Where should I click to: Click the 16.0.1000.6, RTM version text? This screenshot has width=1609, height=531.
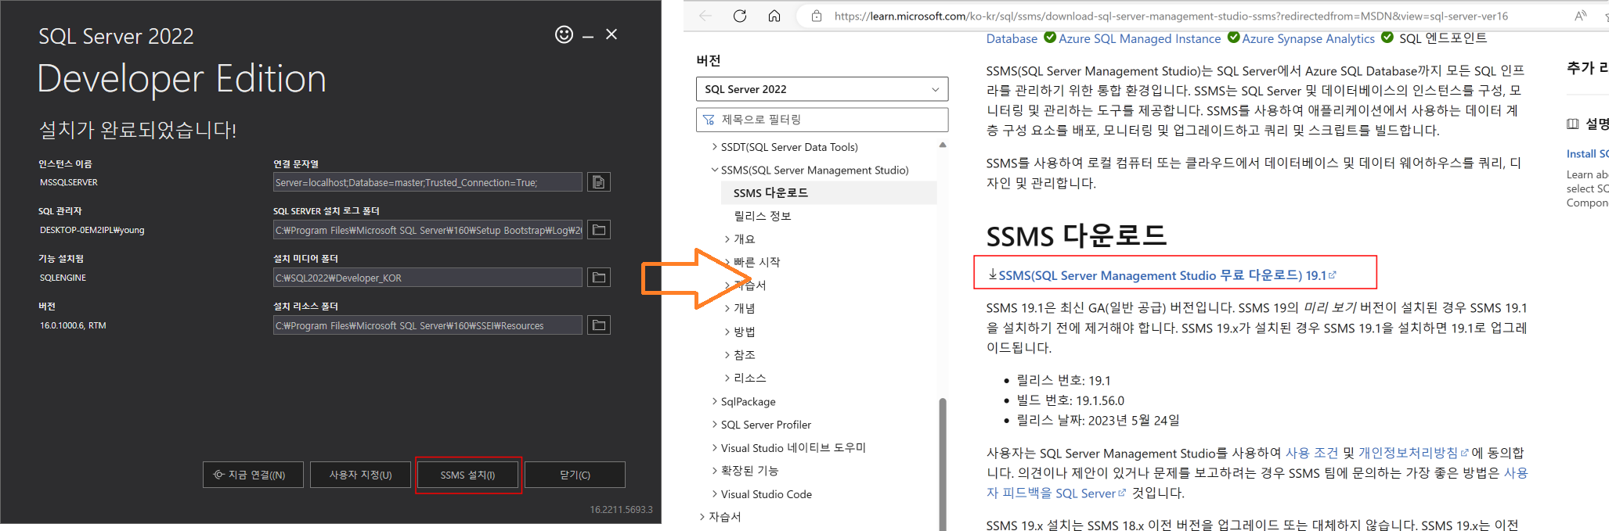click(x=73, y=325)
